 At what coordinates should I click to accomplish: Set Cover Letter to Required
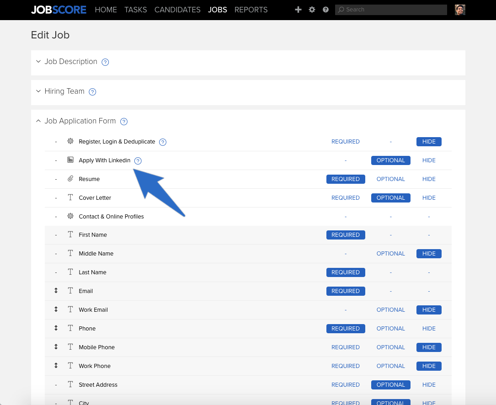coord(346,198)
